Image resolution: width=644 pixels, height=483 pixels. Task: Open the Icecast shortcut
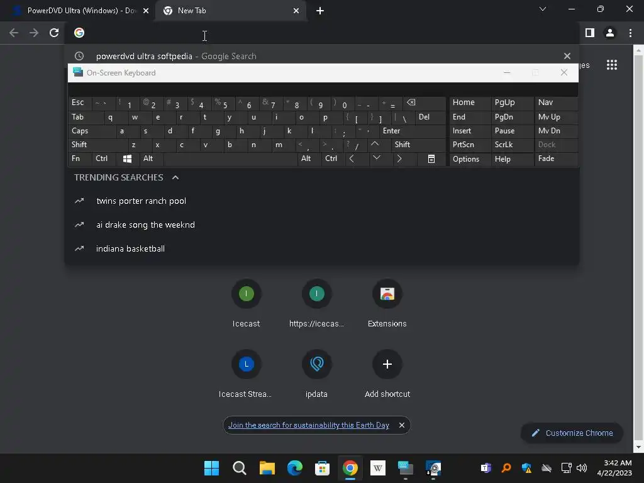(x=246, y=304)
